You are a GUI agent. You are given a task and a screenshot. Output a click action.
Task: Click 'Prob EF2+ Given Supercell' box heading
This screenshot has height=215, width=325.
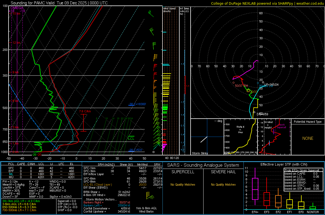coord(302,170)
